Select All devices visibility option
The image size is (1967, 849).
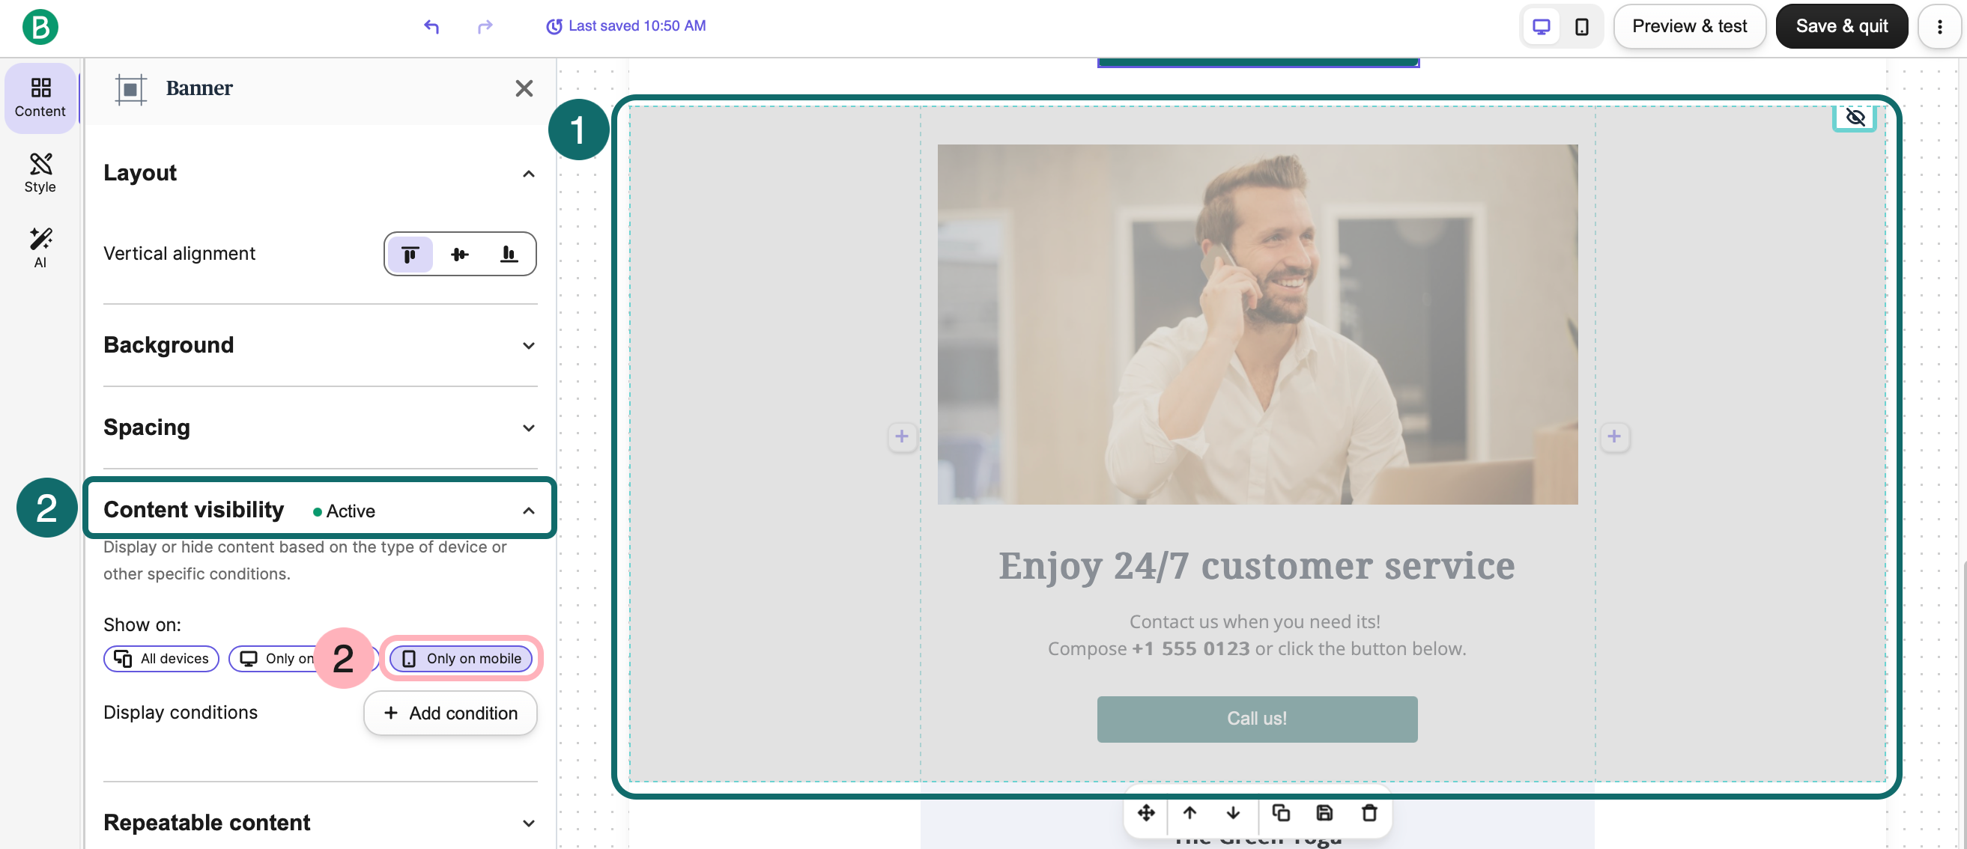tap(161, 659)
